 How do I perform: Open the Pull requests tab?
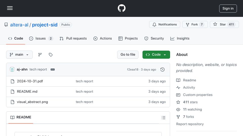point(73,38)
